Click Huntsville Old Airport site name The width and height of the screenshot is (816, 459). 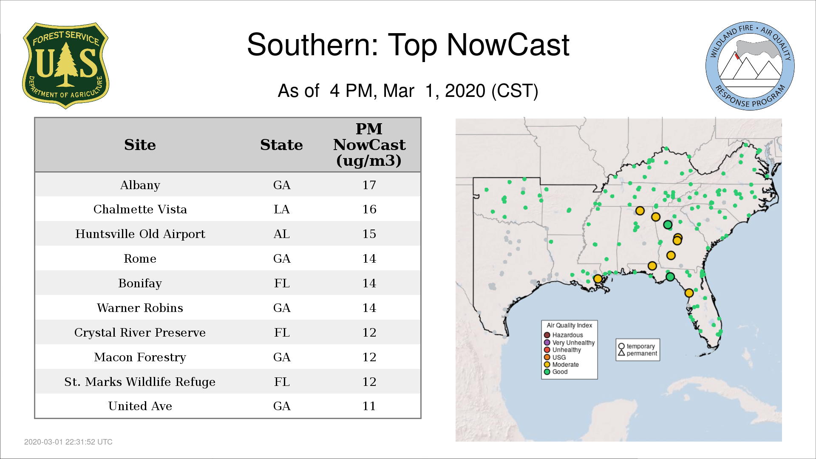click(140, 234)
